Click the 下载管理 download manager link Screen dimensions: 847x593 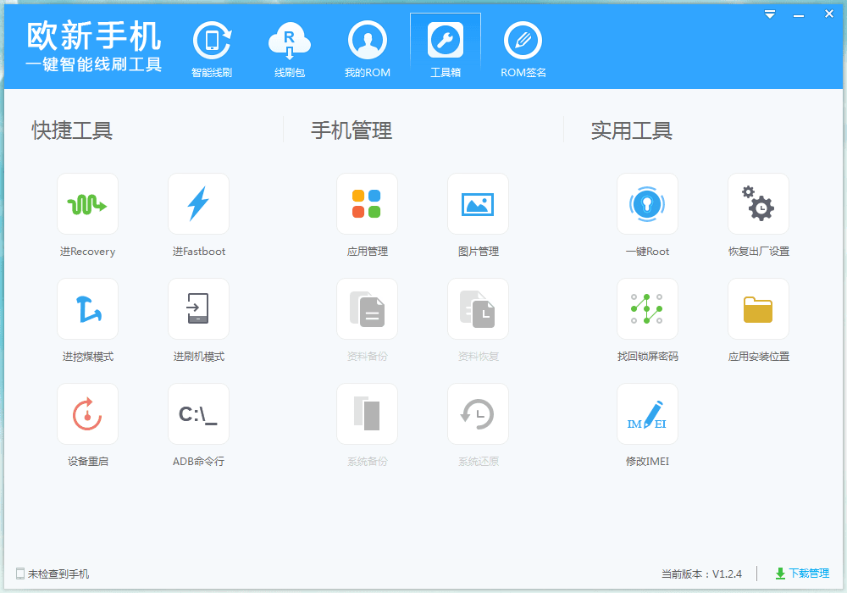(801, 574)
